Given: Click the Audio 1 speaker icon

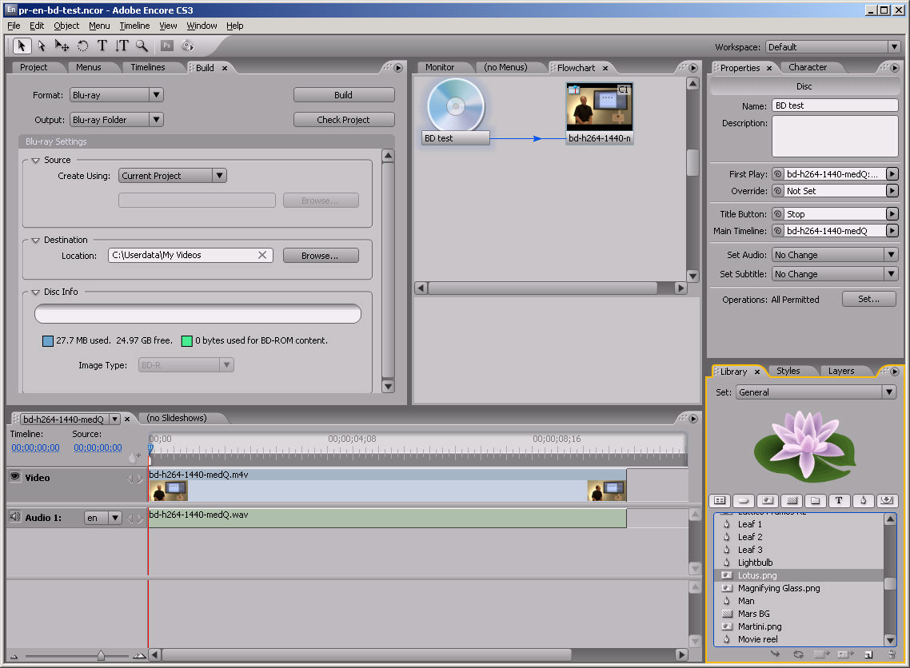Looking at the screenshot, I should pos(15,517).
